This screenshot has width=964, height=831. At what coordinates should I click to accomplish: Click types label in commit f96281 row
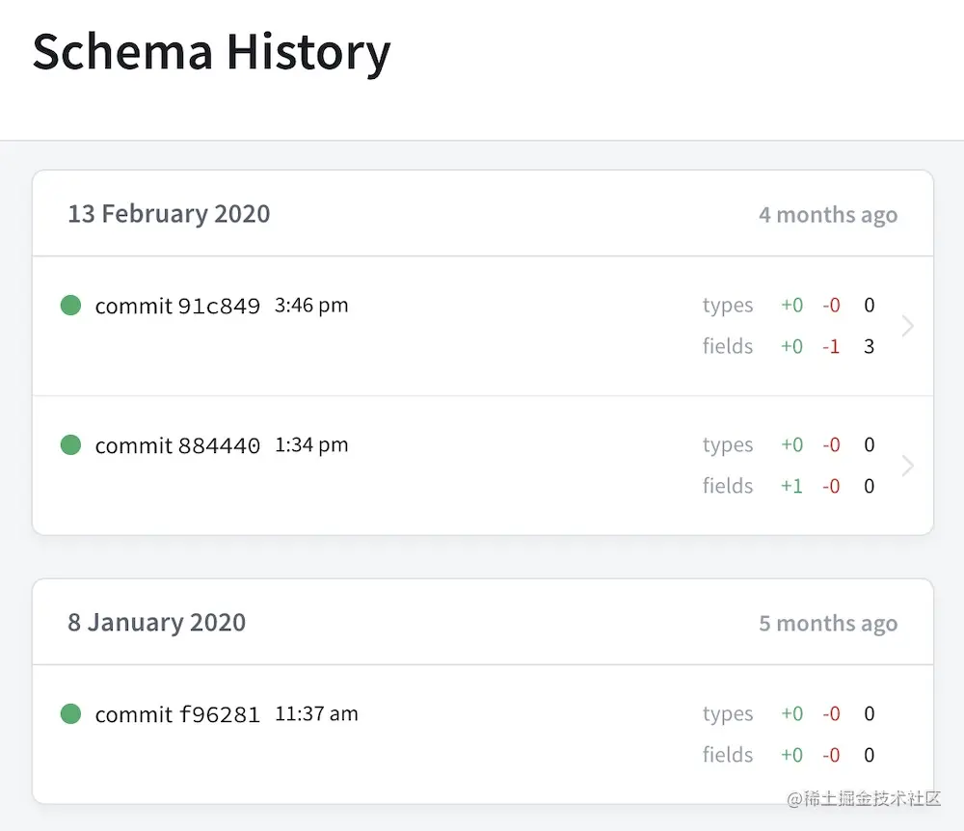728,714
